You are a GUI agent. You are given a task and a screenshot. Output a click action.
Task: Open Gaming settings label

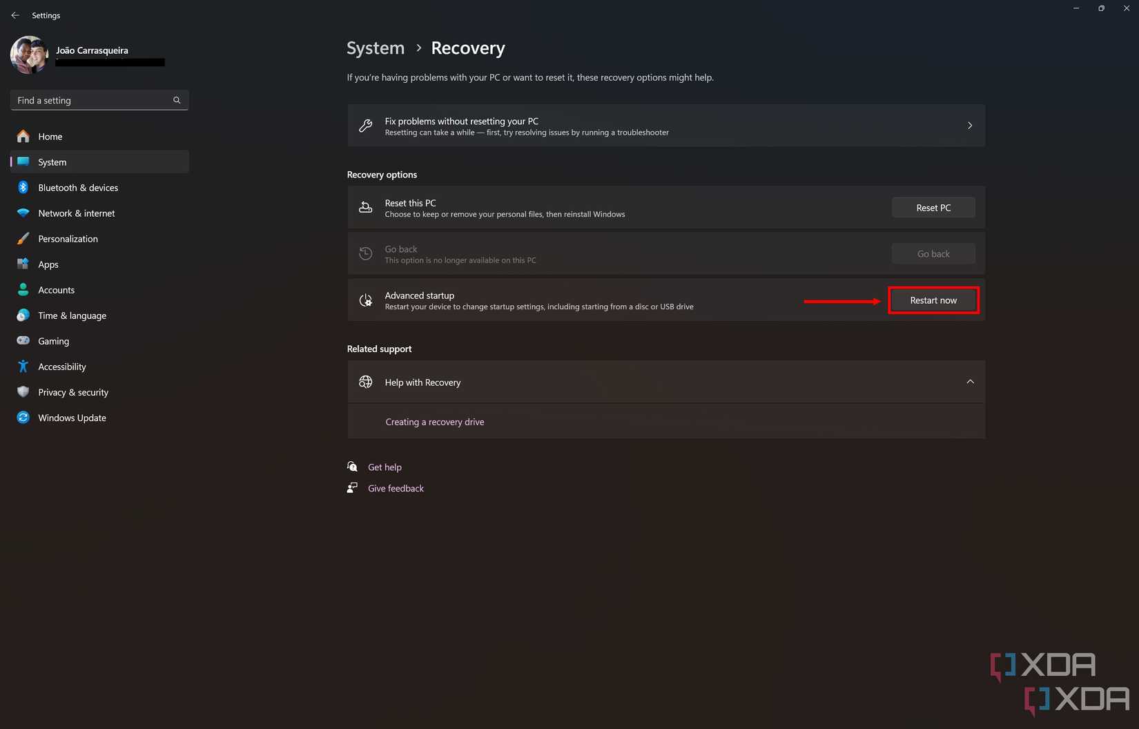[x=54, y=341]
